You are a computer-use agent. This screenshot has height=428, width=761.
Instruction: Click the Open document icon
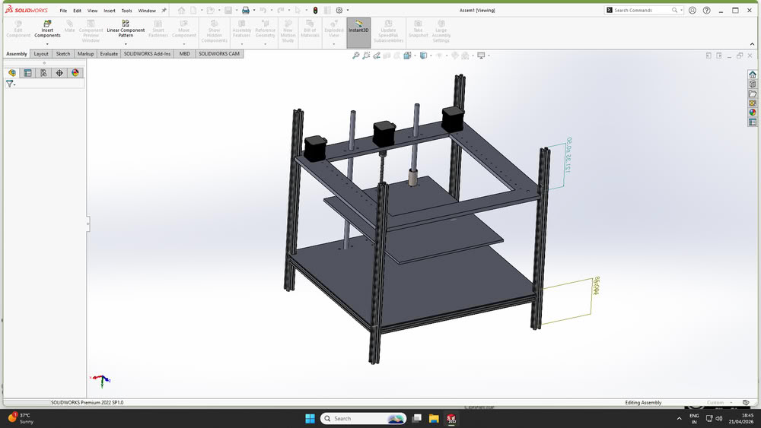(x=210, y=10)
